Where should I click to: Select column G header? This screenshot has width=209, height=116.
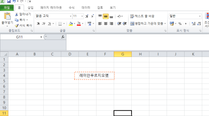click(123, 54)
